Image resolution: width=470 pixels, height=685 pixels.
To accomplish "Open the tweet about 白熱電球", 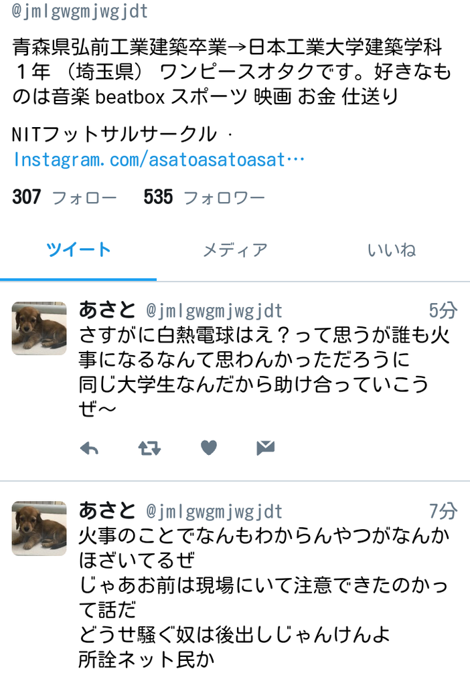I will tap(264, 372).
